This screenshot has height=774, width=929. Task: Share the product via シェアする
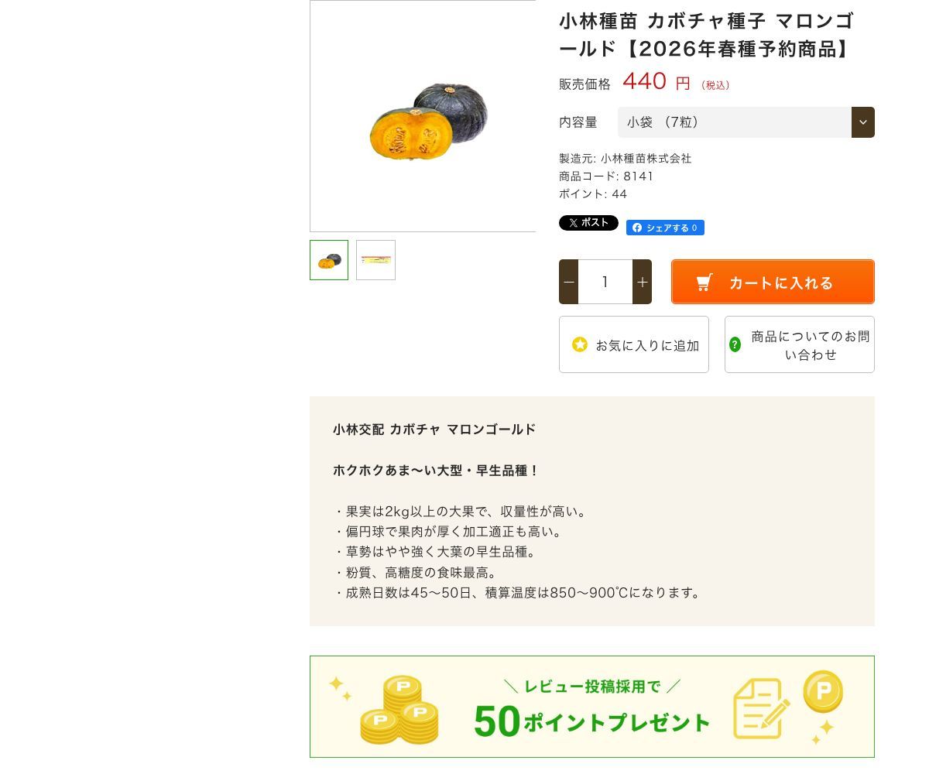[666, 228]
